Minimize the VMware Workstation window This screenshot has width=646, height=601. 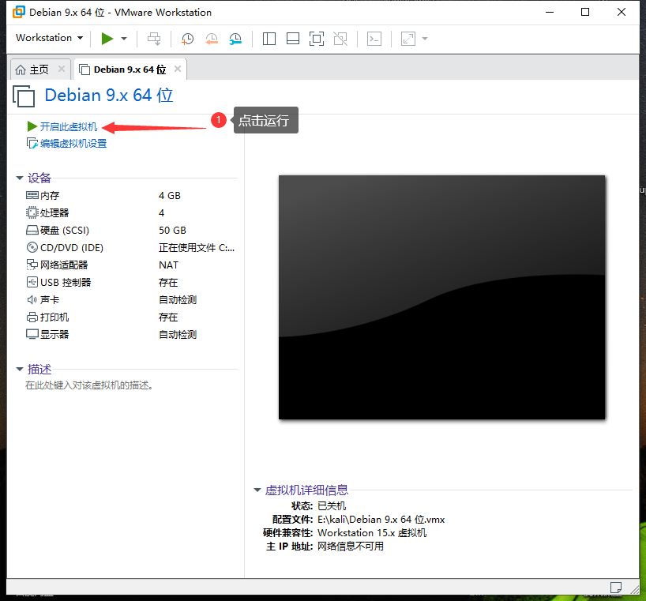(x=550, y=12)
